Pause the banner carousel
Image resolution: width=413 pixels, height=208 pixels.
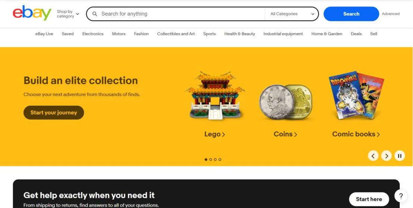coord(400,156)
